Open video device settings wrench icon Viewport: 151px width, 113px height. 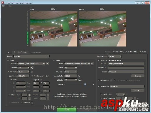47,64
